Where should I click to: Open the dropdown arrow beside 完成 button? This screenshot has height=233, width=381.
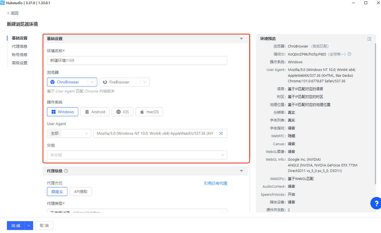pos(29,226)
